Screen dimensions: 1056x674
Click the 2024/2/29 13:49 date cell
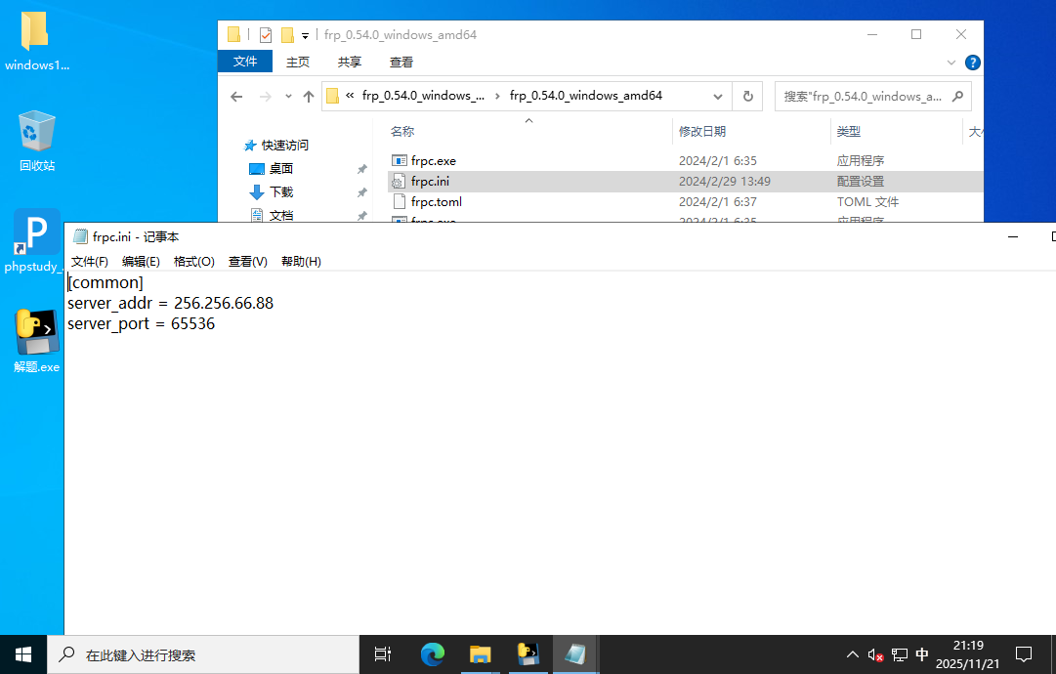coord(725,181)
